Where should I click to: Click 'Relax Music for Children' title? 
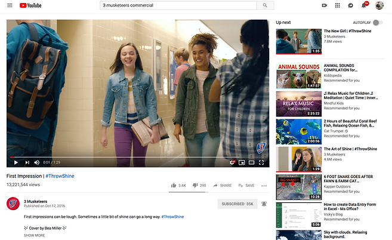point(351,96)
